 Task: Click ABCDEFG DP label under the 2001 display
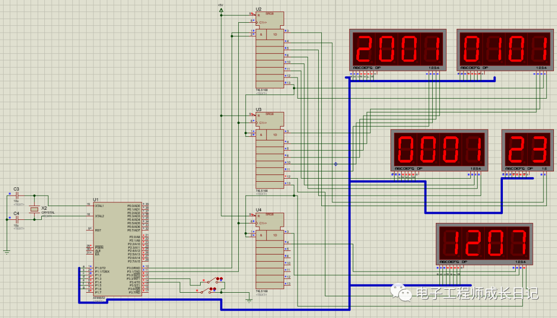coord(367,68)
